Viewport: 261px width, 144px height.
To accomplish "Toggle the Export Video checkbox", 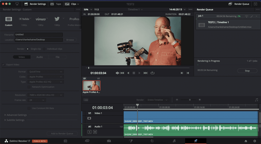I will pyautogui.click(x=3, y=65).
